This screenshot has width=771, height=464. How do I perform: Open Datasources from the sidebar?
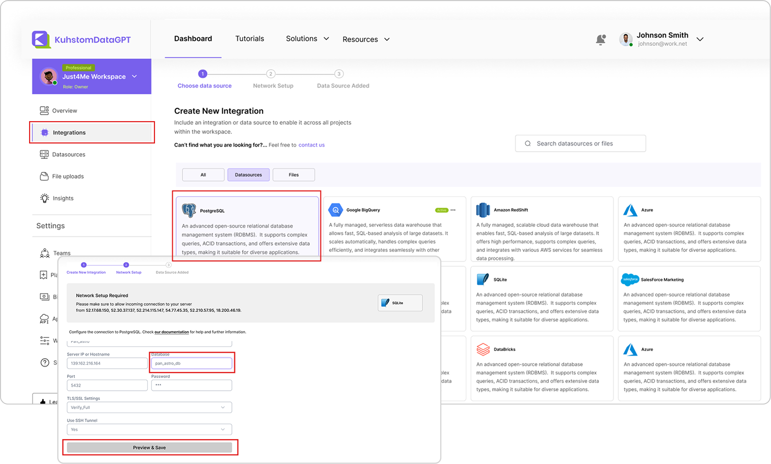44,154
